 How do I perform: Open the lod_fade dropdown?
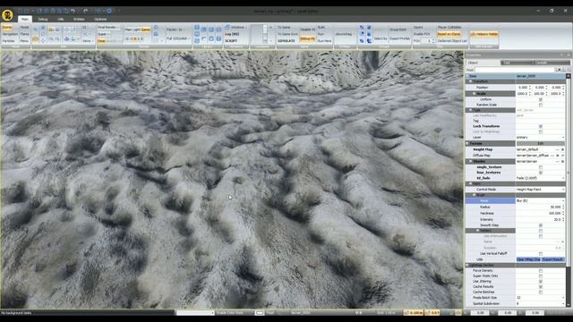click(x=540, y=178)
